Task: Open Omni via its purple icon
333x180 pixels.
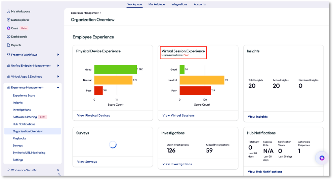Action: (8, 28)
